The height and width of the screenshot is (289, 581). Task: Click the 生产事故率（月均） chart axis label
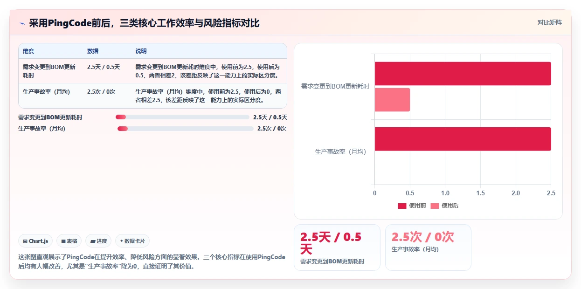[x=341, y=151]
